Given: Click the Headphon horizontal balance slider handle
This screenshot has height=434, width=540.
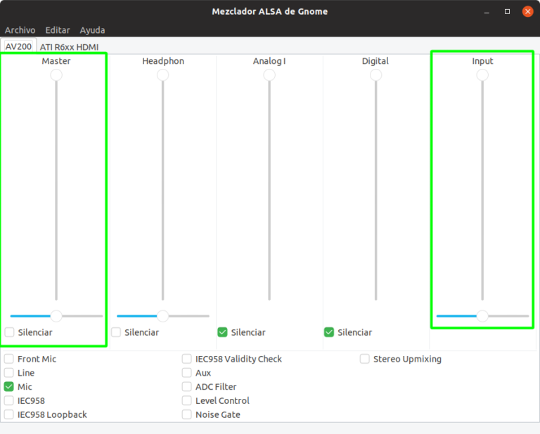Looking at the screenshot, I should (x=163, y=316).
